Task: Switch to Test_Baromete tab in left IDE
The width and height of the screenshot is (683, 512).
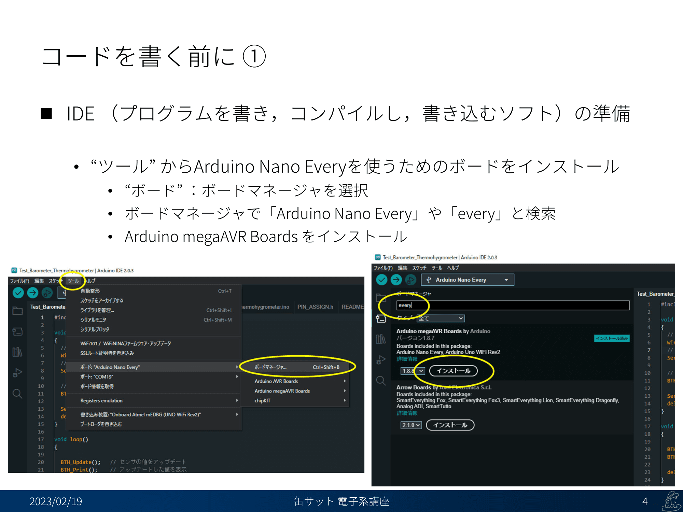Action: (47, 307)
